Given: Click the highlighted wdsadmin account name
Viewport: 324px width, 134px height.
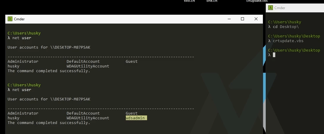Looking at the screenshot, I should (x=136, y=118).
